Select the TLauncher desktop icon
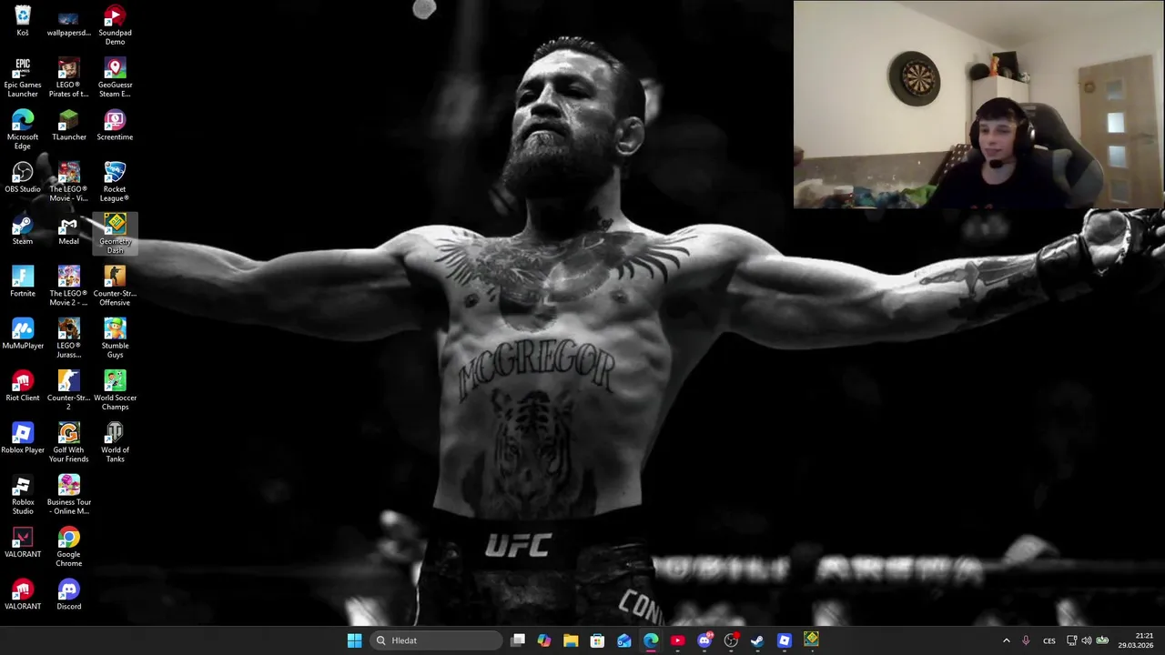Screen dimensions: 1165x655 coord(69,126)
